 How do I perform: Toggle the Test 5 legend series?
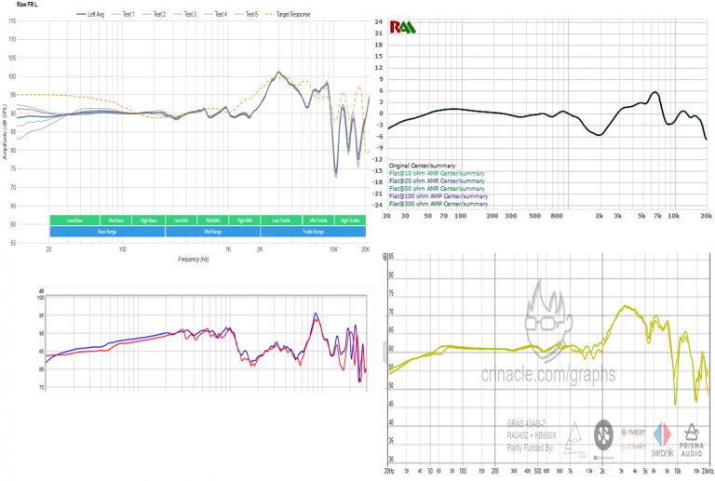click(x=246, y=14)
